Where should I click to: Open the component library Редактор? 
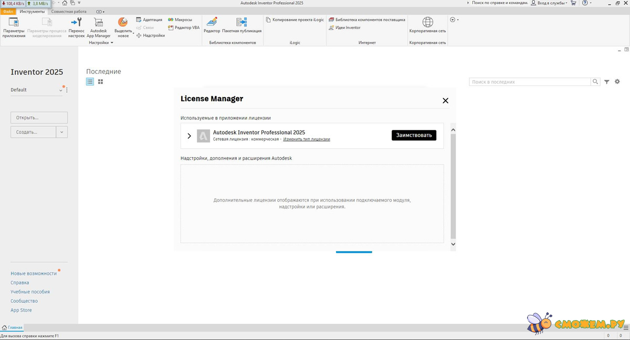click(x=212, y=25)
